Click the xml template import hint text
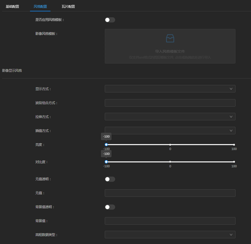 point(170,57)
